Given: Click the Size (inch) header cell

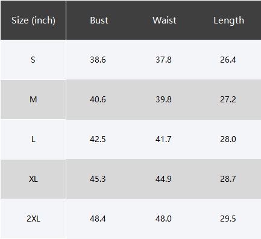Looking at the screenshot, I should 33,20.
